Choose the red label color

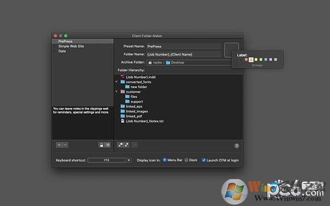tap(246, 60)
